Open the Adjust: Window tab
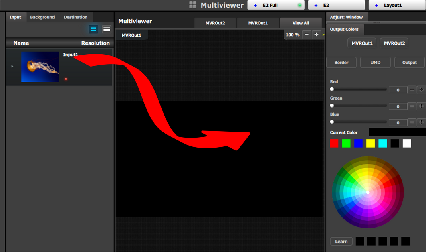Image resolution: width=426 pixels, height=252 pixels. pyautogui.click(x=346, y=17)
